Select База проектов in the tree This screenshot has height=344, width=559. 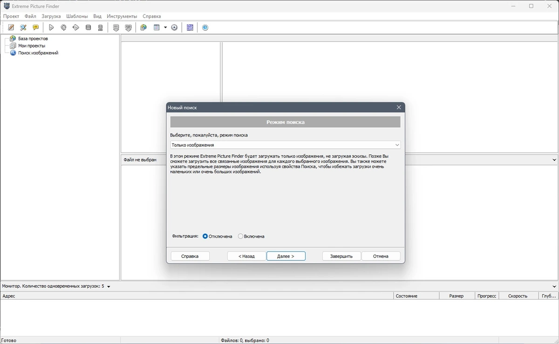(33, 39)
